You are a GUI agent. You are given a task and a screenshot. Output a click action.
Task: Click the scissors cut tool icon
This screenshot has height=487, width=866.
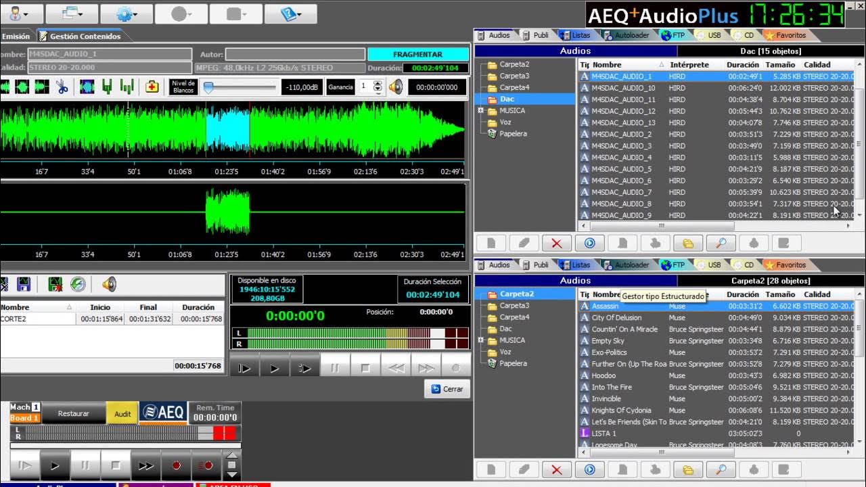coord(62,87)
